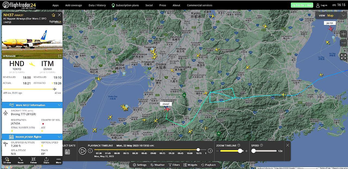
Task: Open 3D view of the flight
Action: (7, 160)
